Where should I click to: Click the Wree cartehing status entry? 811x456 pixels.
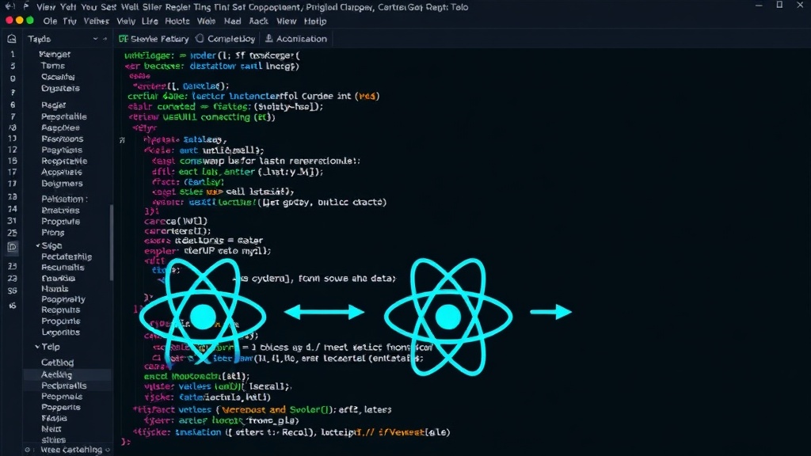coord(71,450)
